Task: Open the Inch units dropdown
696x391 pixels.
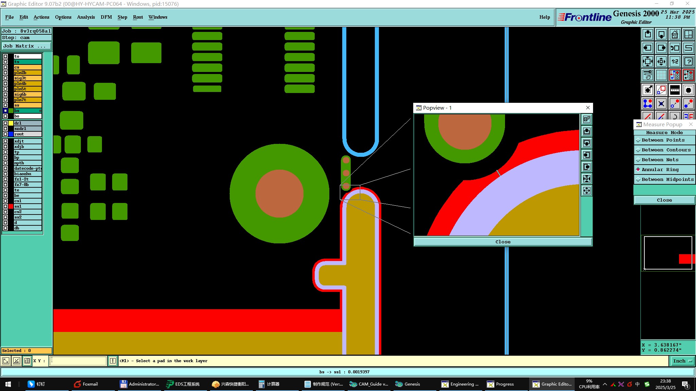Action: pyautogui.click(x=682, y=361)
